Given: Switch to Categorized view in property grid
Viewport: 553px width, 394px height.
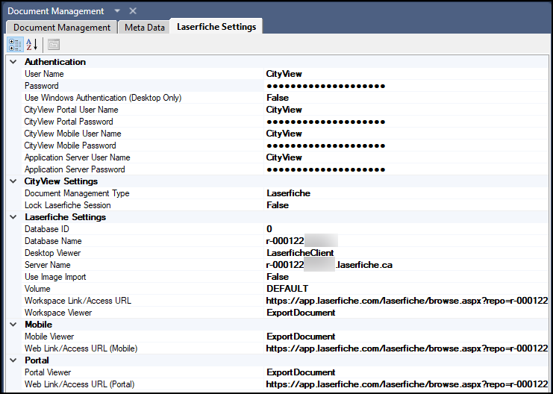Looking at the screenshot, I should click(15, 45).
